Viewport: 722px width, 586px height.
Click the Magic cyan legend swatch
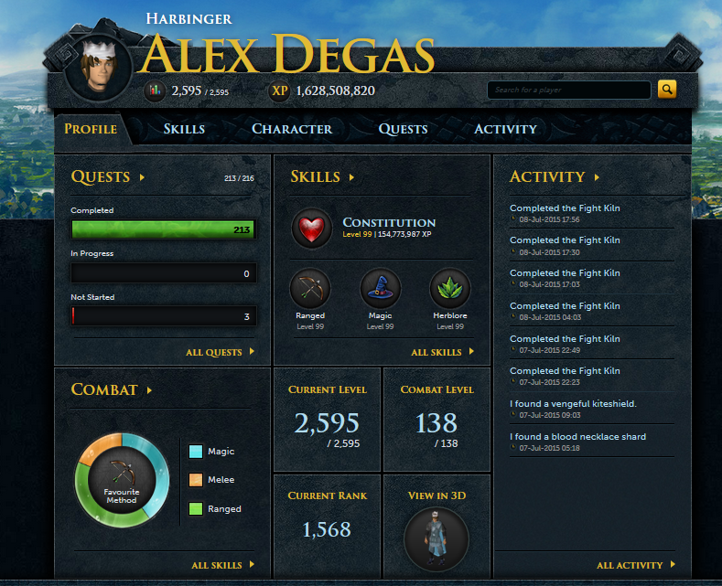pos(196,452)
